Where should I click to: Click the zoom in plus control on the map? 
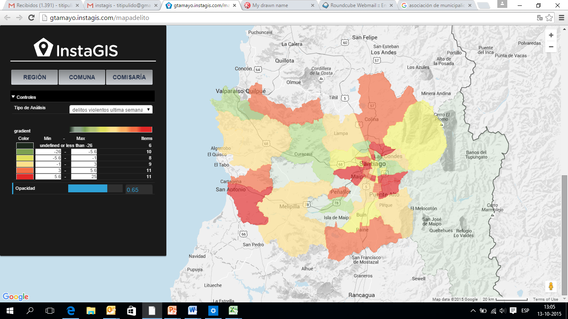(551, 35)
